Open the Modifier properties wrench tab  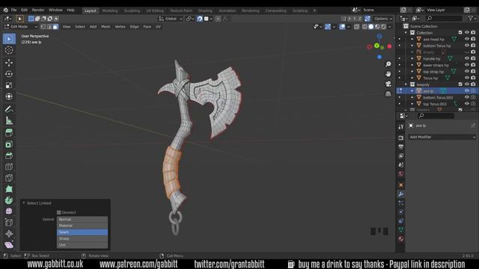coord(401,194)
